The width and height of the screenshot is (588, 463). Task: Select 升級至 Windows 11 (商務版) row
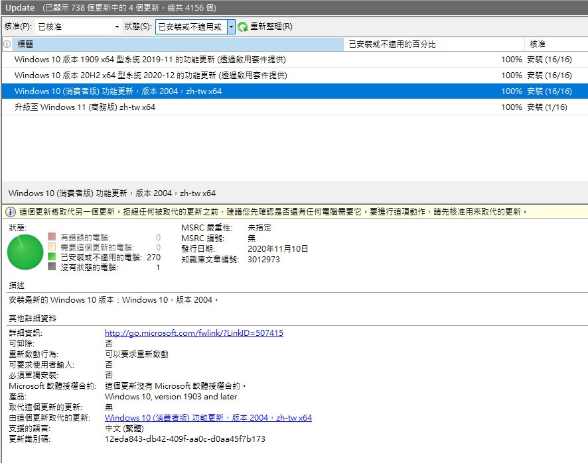[295, 107]
